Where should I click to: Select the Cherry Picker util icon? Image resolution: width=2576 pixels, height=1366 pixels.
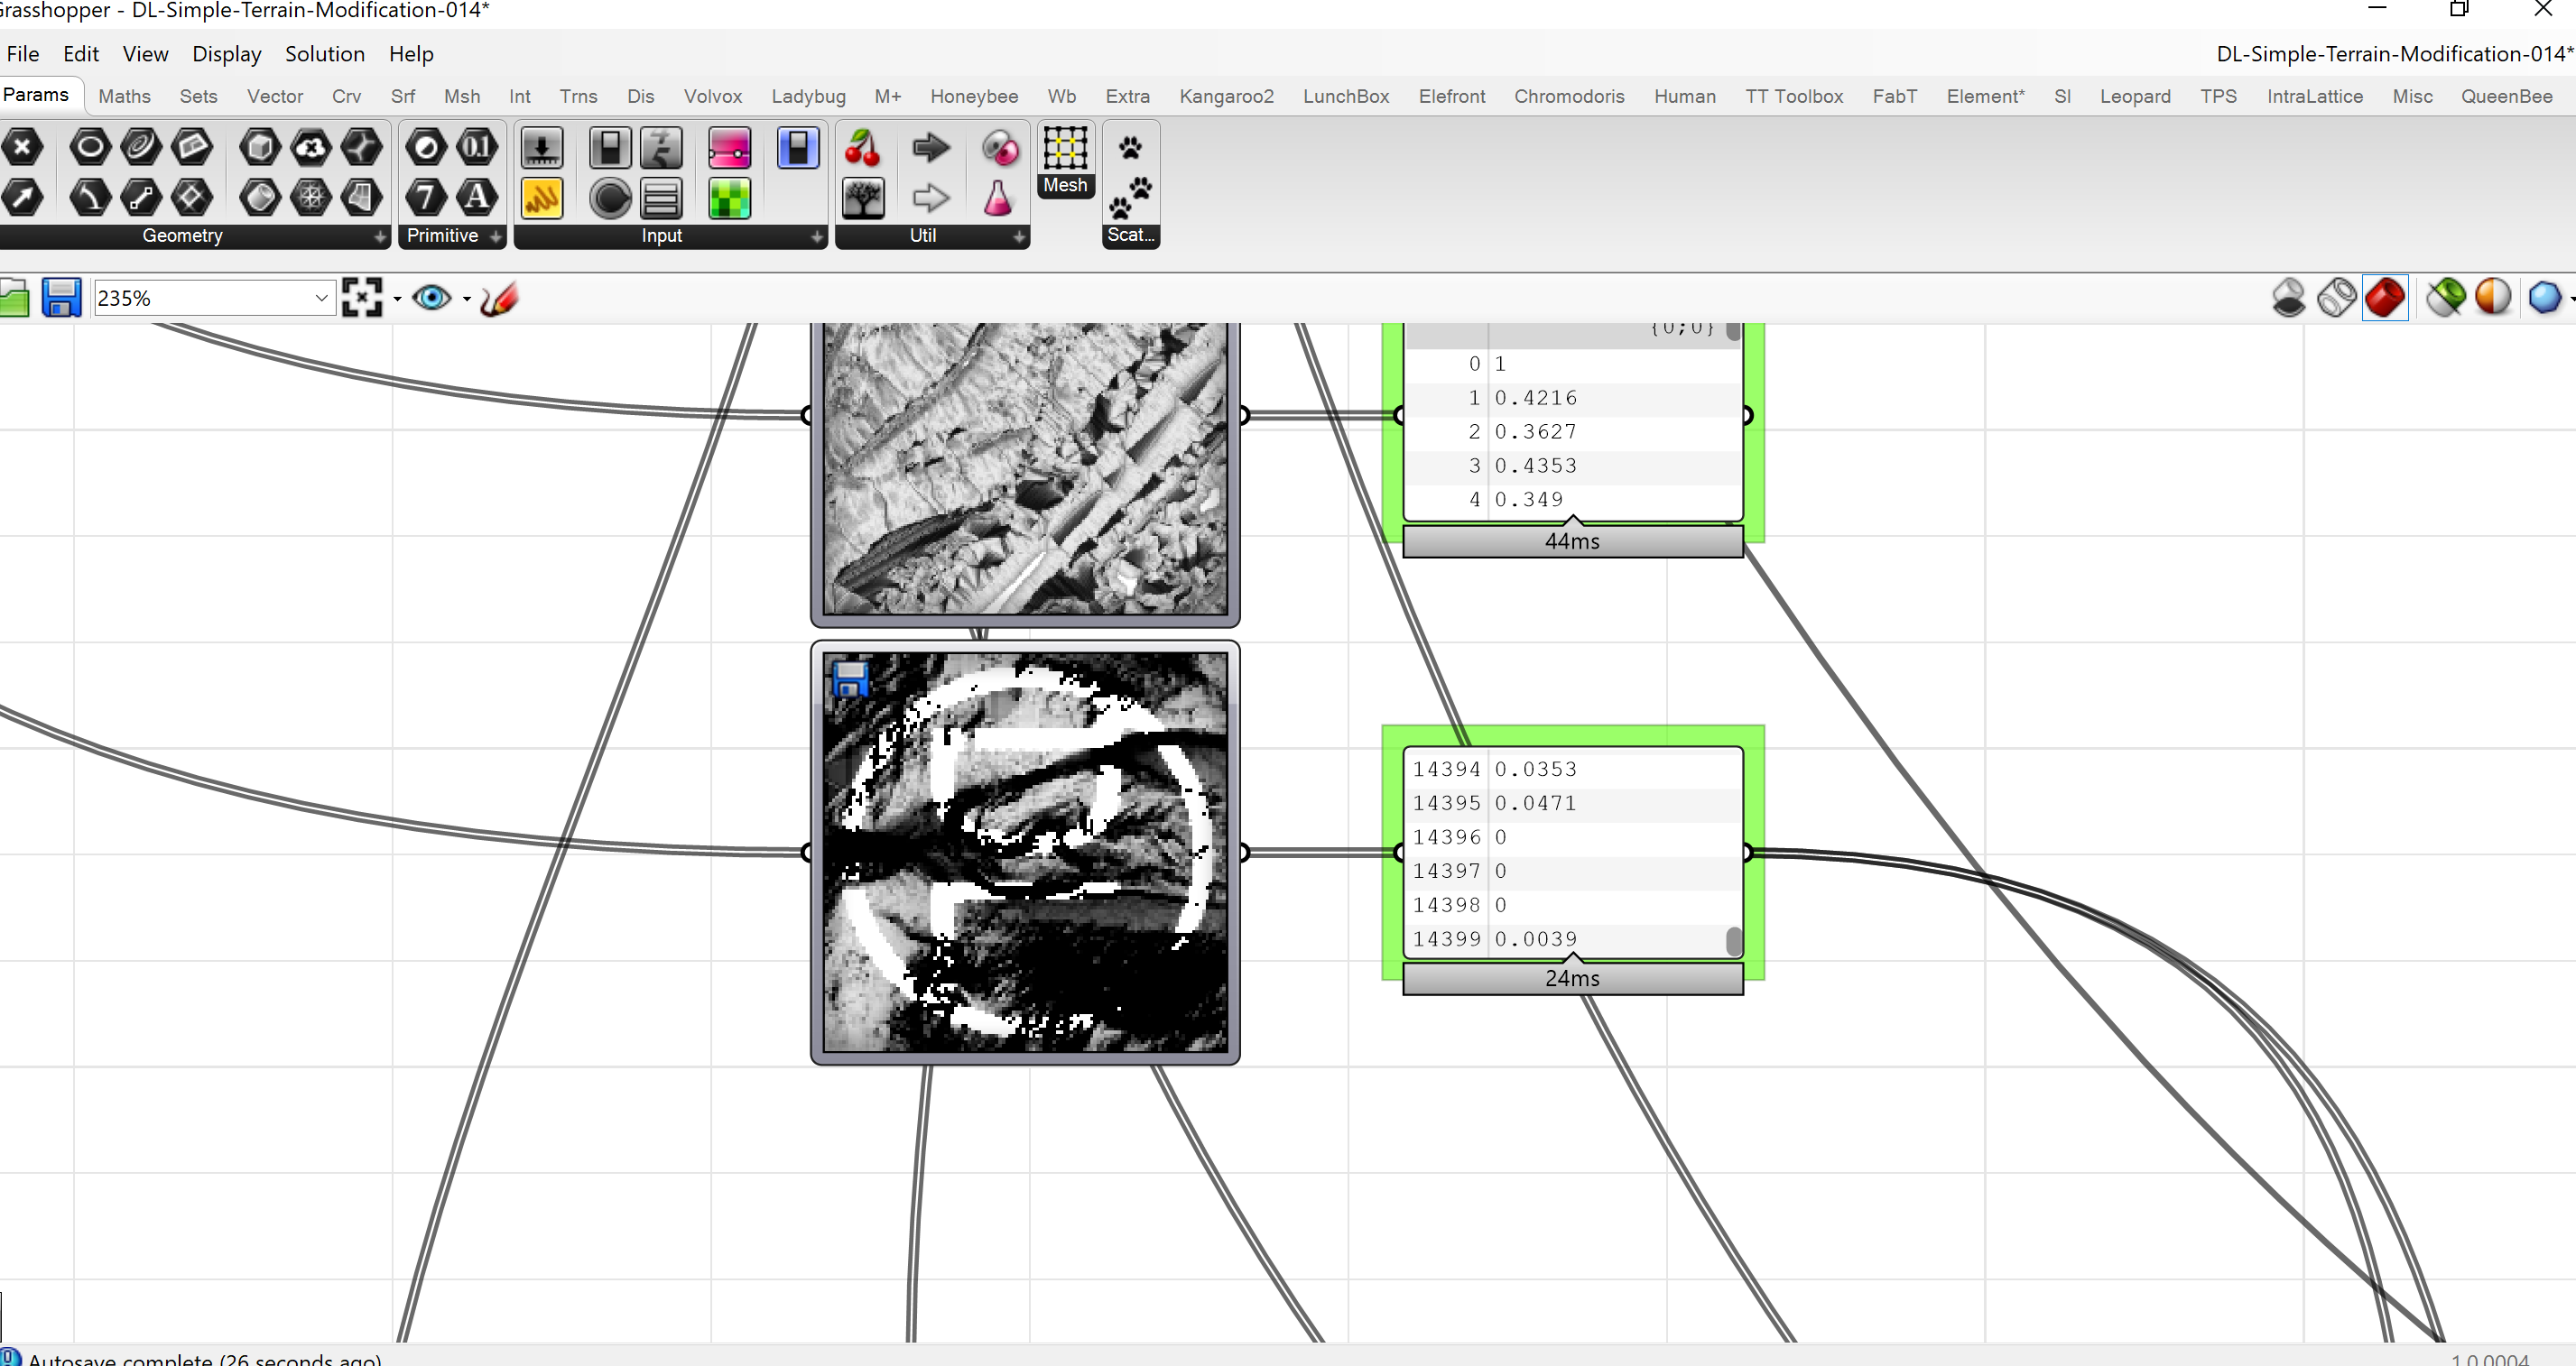[x=862, y=148]
